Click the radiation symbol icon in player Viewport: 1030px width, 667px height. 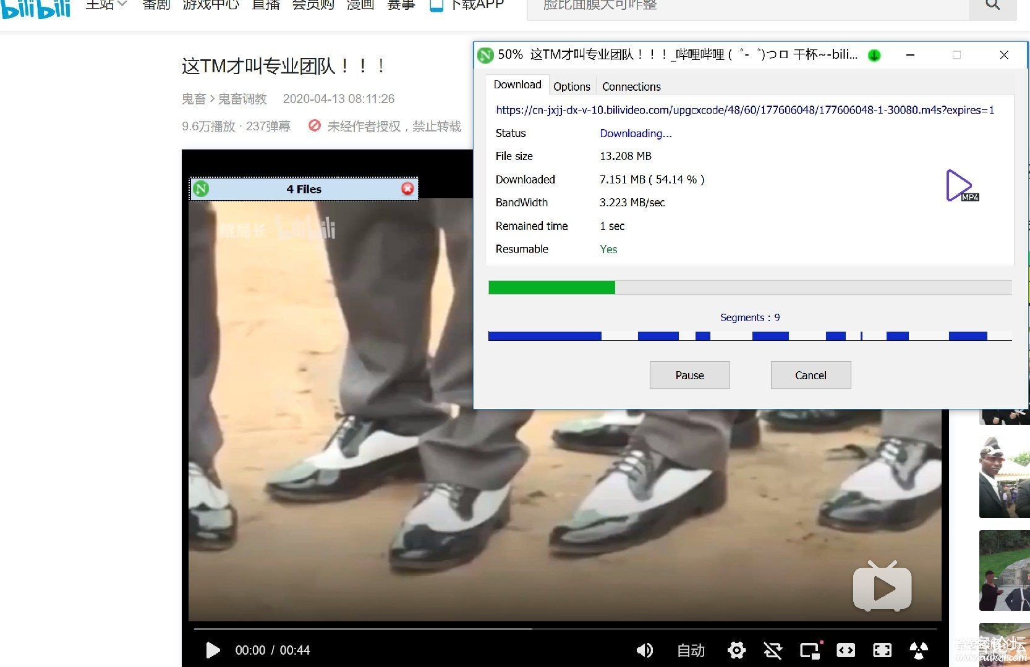918,650
